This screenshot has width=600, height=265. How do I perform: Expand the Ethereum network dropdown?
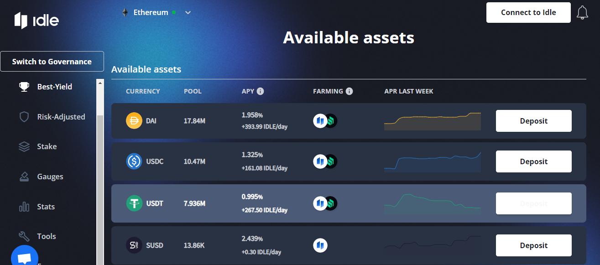click(x=156, y=13)
